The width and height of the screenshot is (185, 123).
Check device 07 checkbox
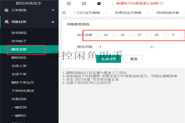pos(132,35)
